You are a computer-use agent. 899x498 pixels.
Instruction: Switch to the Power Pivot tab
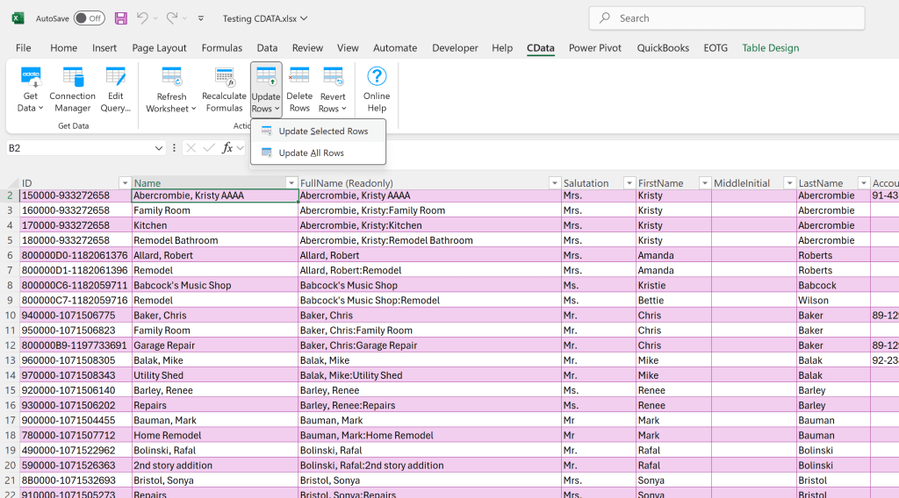[x=595, y=48]
